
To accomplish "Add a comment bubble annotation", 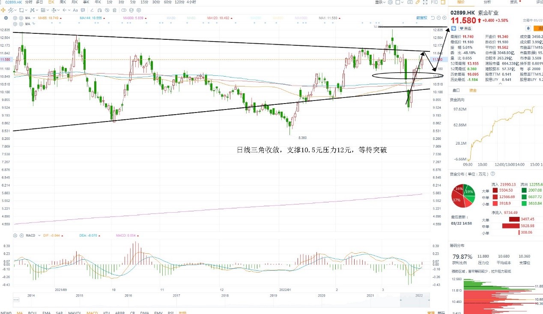I will pos(83,10).
